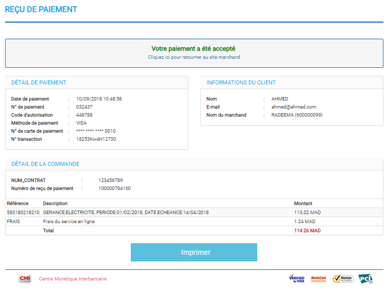Click the PCI compliance logo

click(365, 279)
